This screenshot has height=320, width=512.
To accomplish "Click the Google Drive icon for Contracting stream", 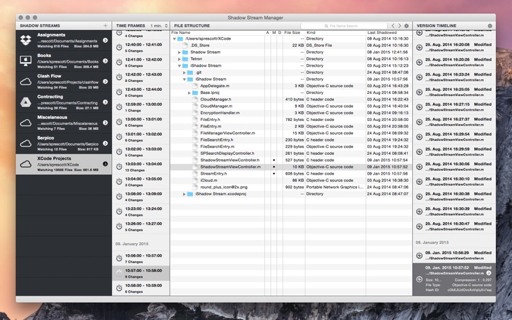I will pos(26,102).
